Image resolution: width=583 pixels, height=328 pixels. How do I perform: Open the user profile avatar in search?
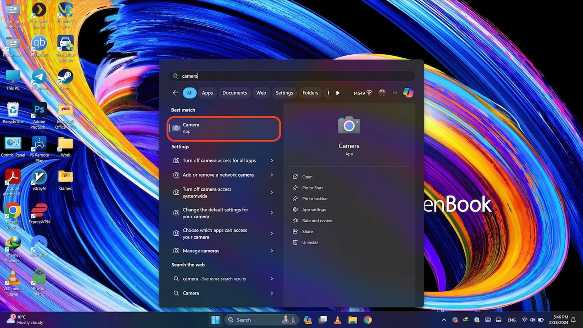coord(382,93)
